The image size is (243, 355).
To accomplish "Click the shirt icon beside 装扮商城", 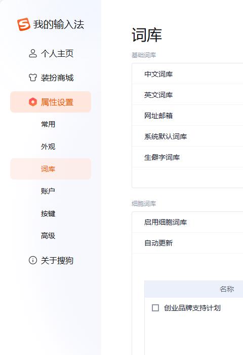I will coord(33,78).
